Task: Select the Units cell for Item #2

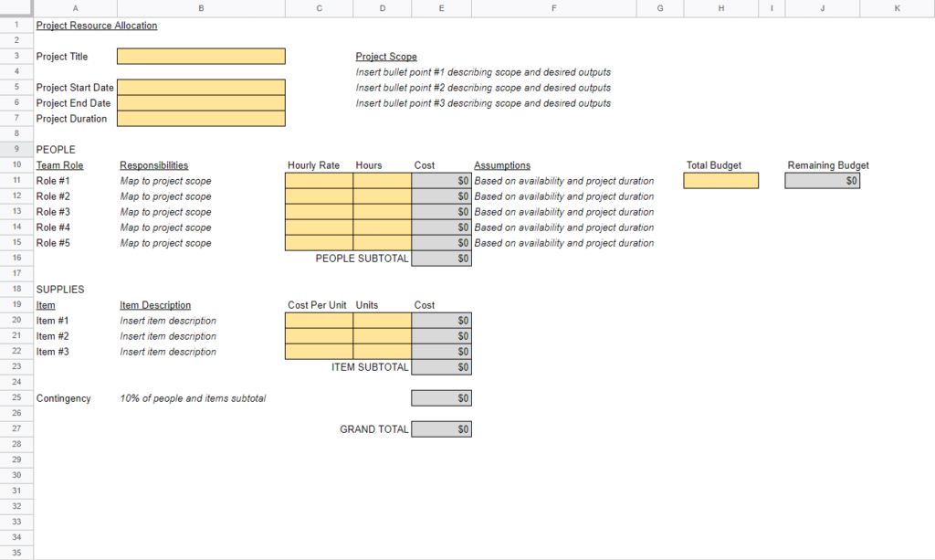Action: [383, 336]
